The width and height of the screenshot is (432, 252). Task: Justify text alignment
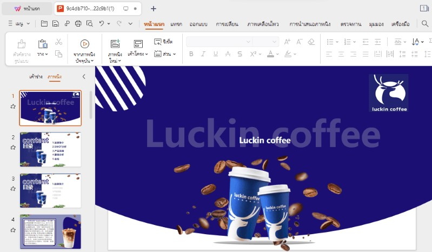365,54
